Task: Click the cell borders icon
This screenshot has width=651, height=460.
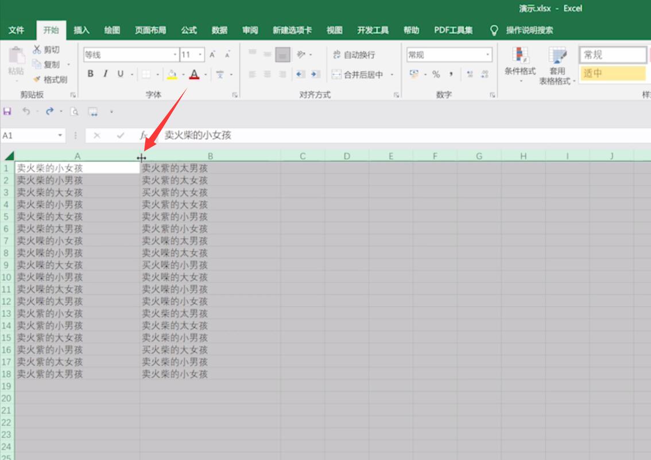Action: [146, 74]
